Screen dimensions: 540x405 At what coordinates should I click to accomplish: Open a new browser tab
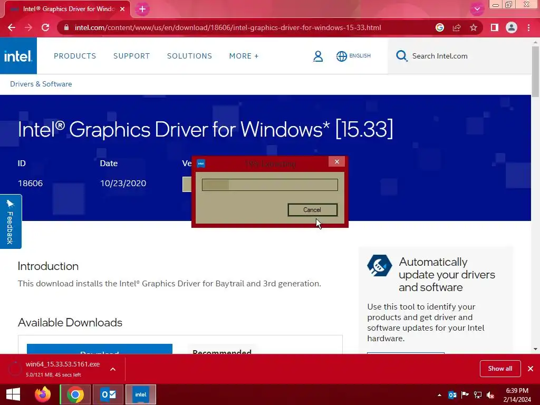click(x=142, y=9)
